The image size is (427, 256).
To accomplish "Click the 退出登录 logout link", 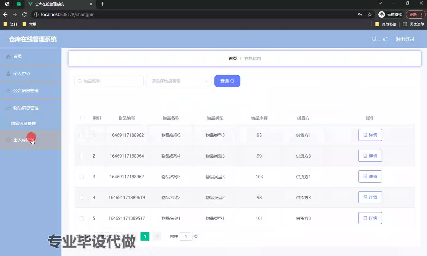I will point(405,39).
